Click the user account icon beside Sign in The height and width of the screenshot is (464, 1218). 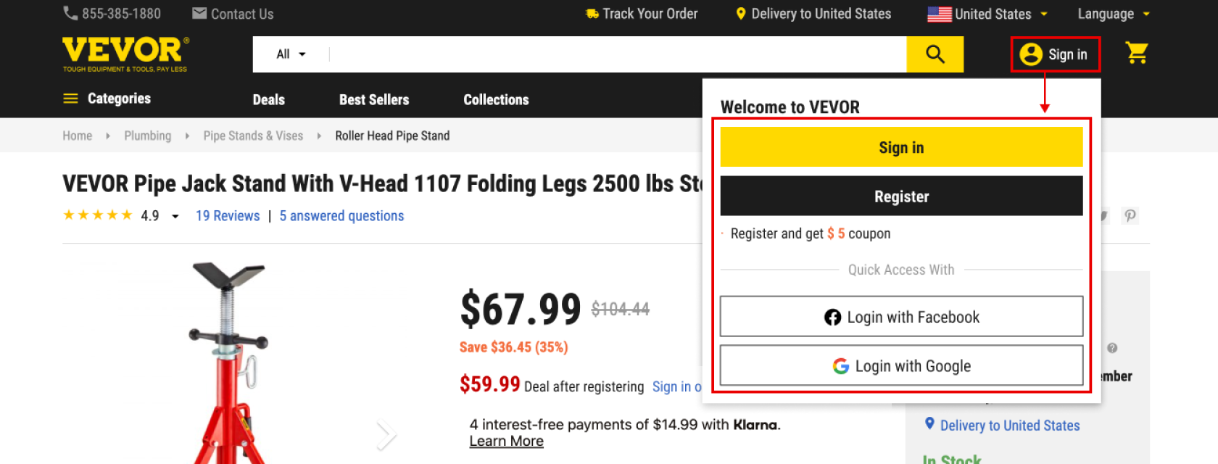(x=1030, y=54)
